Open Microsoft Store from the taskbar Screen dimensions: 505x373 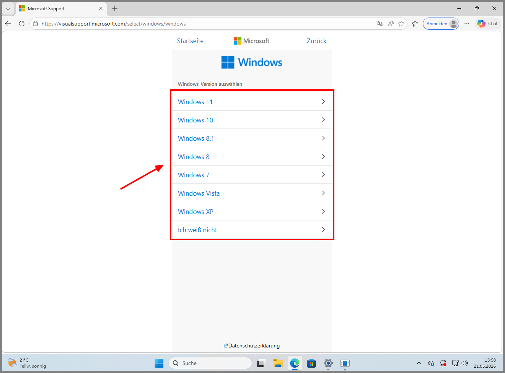[x=311, y=363]
